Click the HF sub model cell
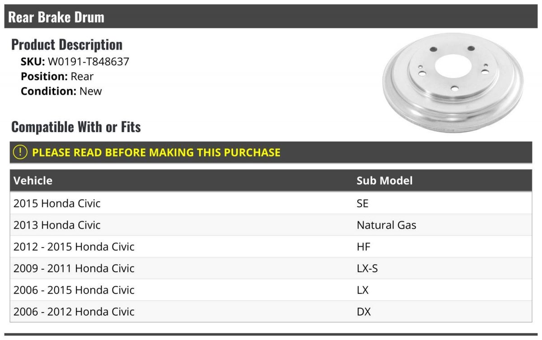 click(364, 247)
